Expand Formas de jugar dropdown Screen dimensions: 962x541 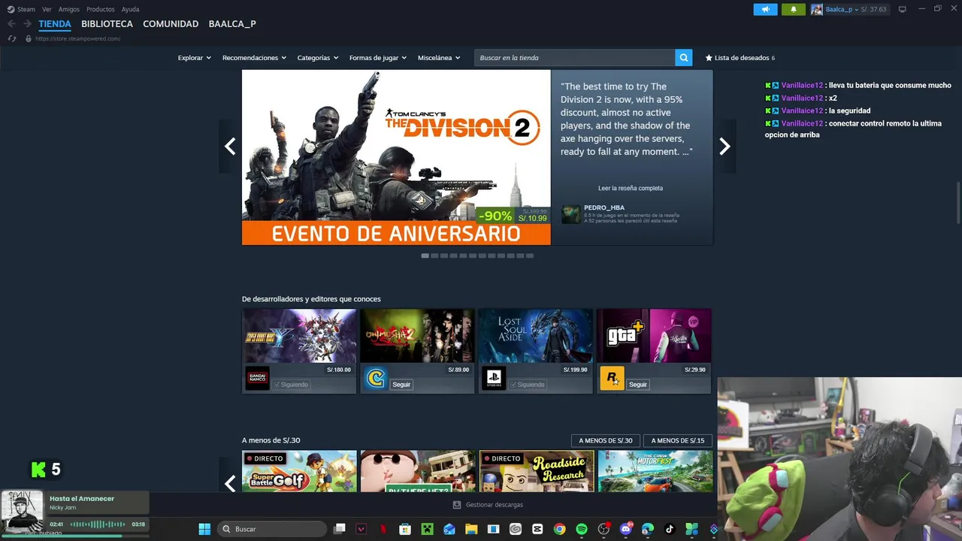click(x=377, y=58)
